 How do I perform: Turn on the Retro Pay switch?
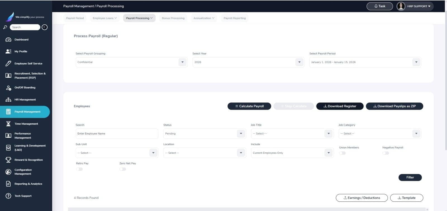(79, 169)
